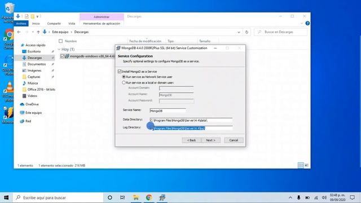Open Explorer help question mark icon
The width and height of the screenshot is (361, 203).
coord(307,23)
